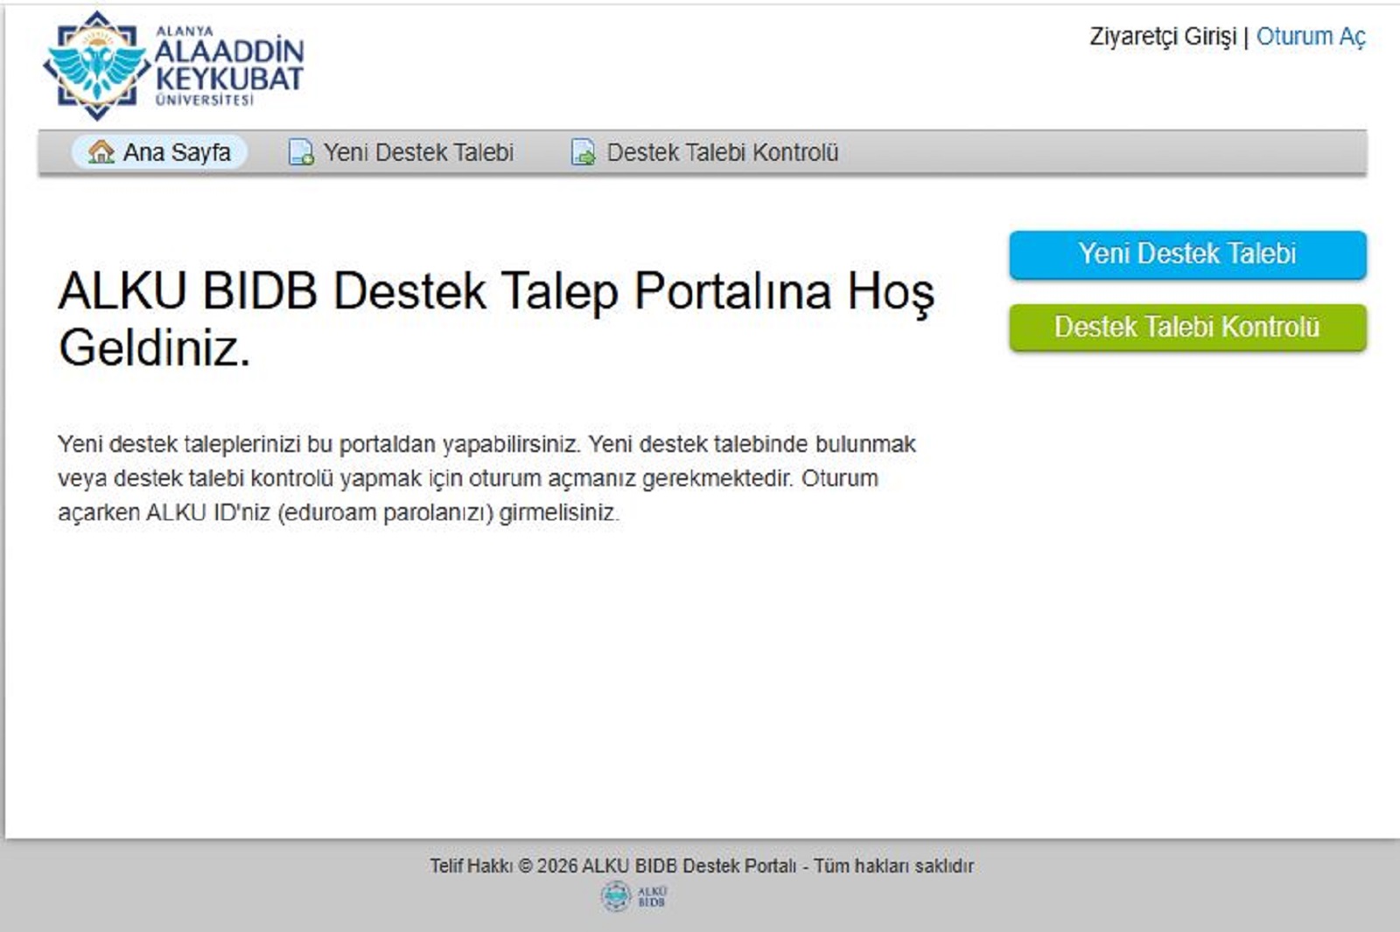Click the document icon beside Destek Talebi Kontrolü
Screen dimensions: 1400x932
pos(584,152)
